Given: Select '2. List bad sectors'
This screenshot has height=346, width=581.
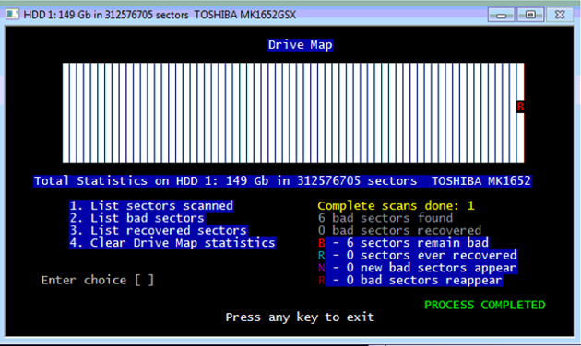Looking at the screenshot, I should pos(136,218).
